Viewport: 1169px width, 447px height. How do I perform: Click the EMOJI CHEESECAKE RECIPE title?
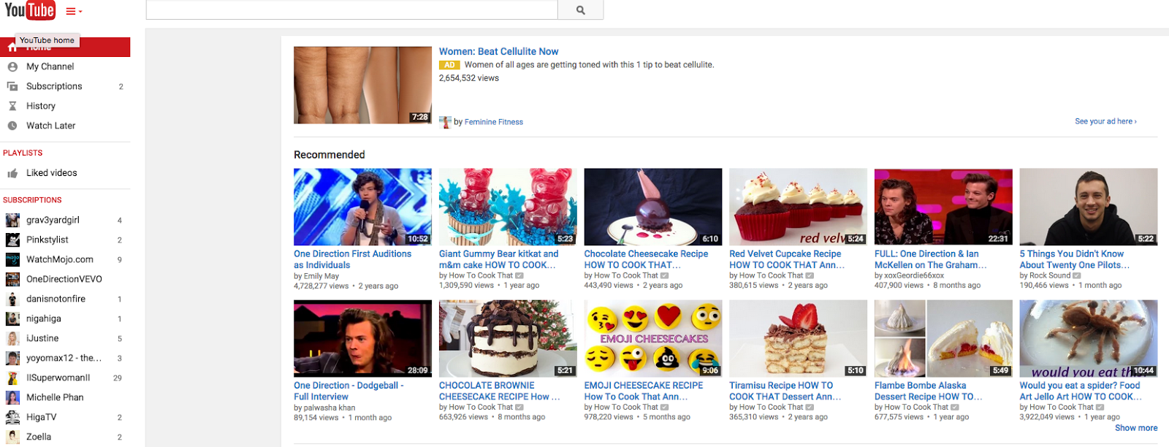[644, 391]
